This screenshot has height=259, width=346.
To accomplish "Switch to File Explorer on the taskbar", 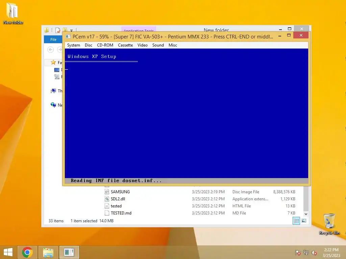I will click(48, 252).
